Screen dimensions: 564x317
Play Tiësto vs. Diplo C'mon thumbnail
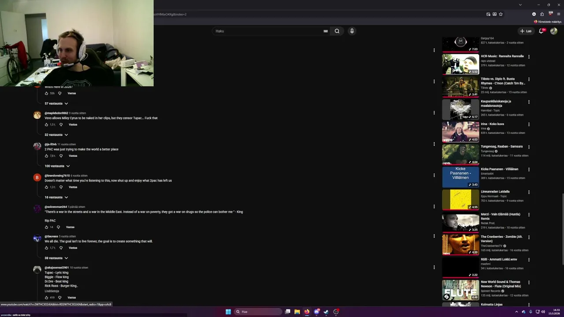[x=460, y=87]
